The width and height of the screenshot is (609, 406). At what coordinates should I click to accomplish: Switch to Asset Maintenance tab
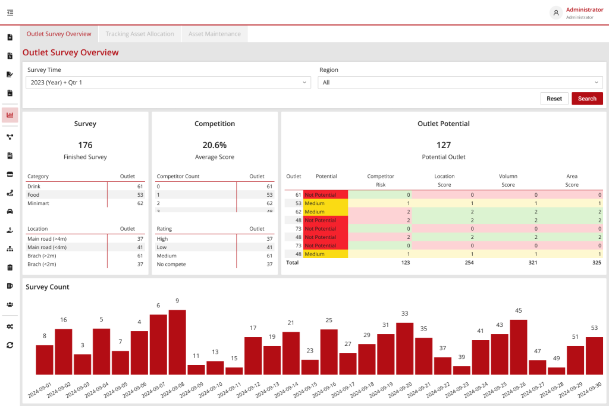(215, 34)
